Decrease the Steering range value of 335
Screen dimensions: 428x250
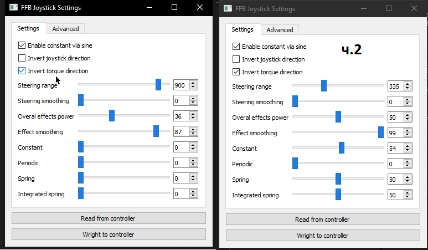(x=408, y=89)
